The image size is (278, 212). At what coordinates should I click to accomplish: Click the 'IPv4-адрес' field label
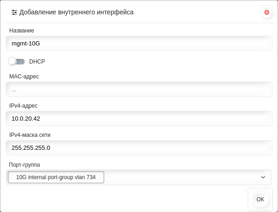click(x=24, y=106)
